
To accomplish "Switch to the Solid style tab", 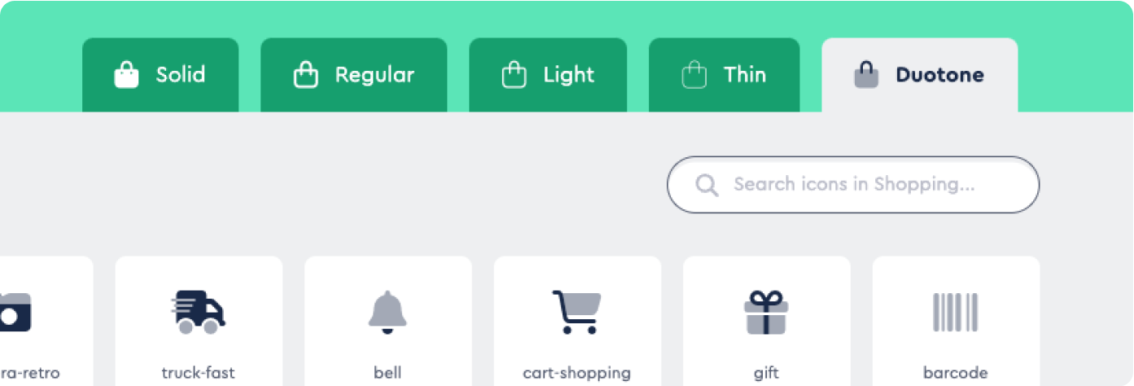I will 160,75.
